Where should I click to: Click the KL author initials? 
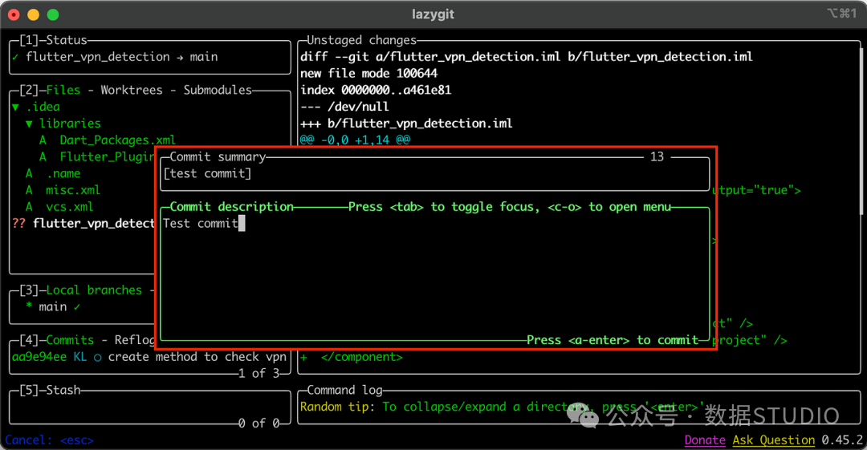tap(80, 357)
